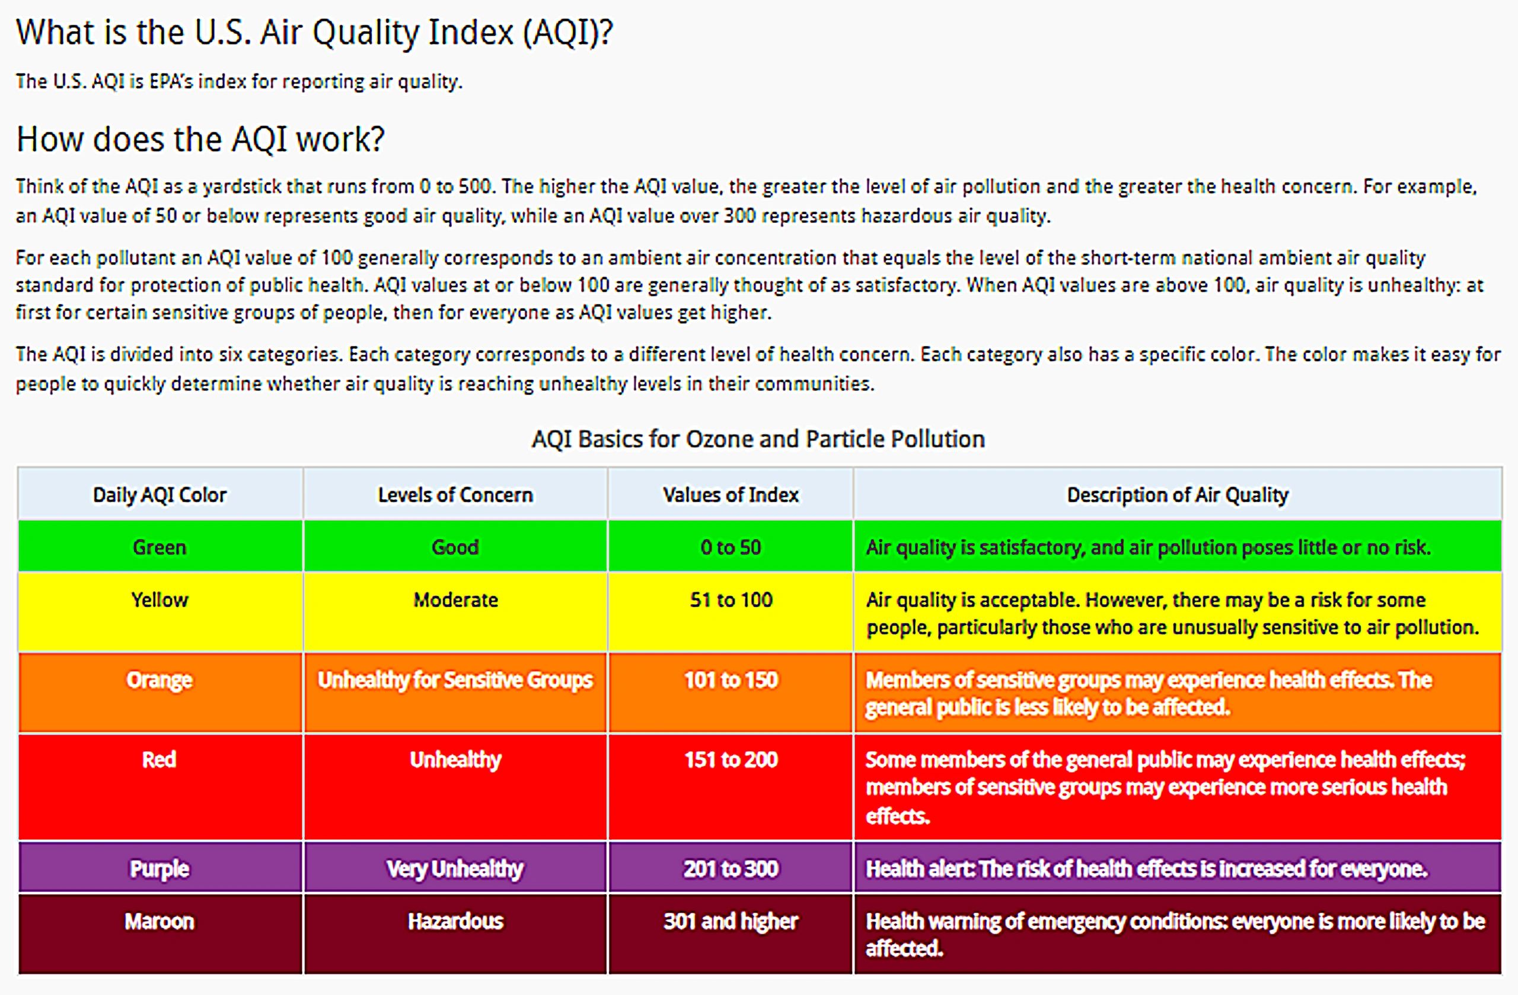Click the Description of Air Quality header

(1178, 495)
